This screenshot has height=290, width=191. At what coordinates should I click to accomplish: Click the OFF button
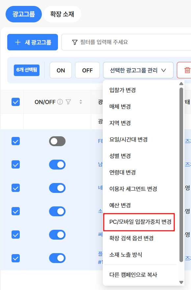pos(87,70)
